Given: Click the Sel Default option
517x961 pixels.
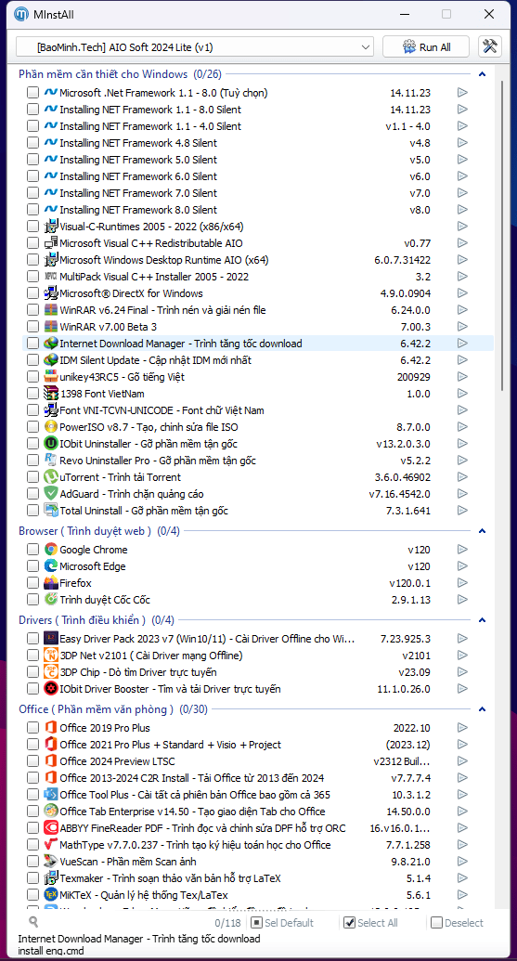Looking at the screenshot, I should point(282,922).
